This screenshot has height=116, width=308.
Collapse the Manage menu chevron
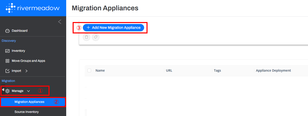pyautogui.click(x=28, y=91)
